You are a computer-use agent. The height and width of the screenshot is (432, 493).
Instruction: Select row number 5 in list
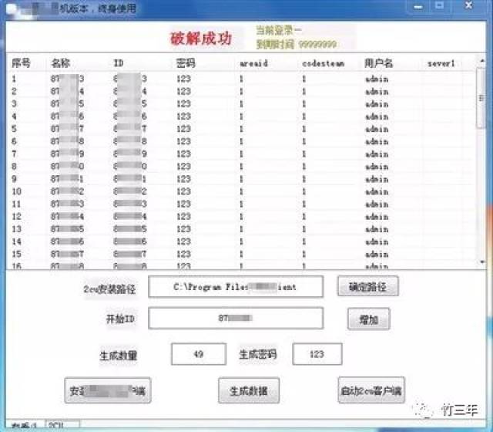(x=240, y=129)
